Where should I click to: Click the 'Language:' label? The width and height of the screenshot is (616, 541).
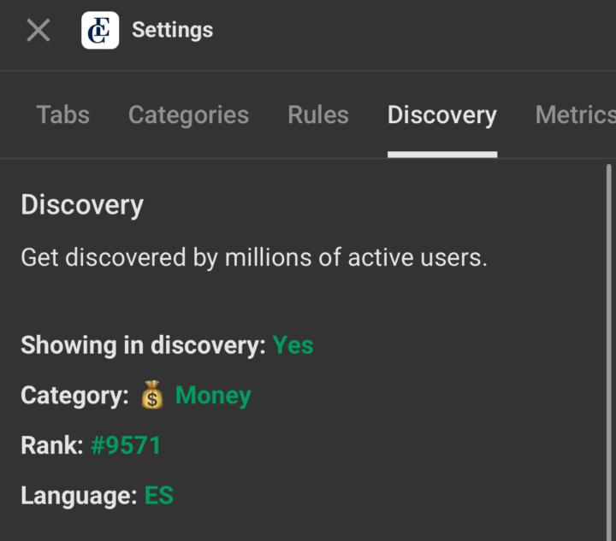pos(79,496)
